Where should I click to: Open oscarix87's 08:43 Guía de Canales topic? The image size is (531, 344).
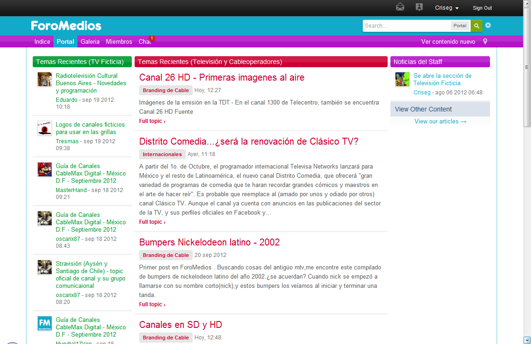(x=91, y=222)
